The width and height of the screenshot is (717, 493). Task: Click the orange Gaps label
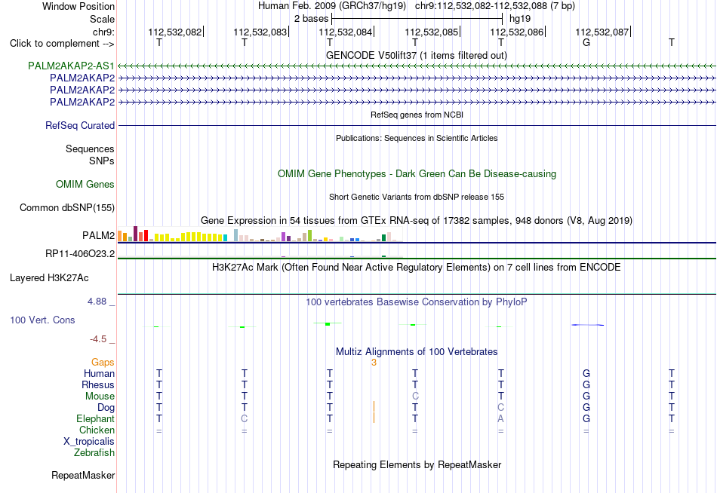(x=103, y=363)
